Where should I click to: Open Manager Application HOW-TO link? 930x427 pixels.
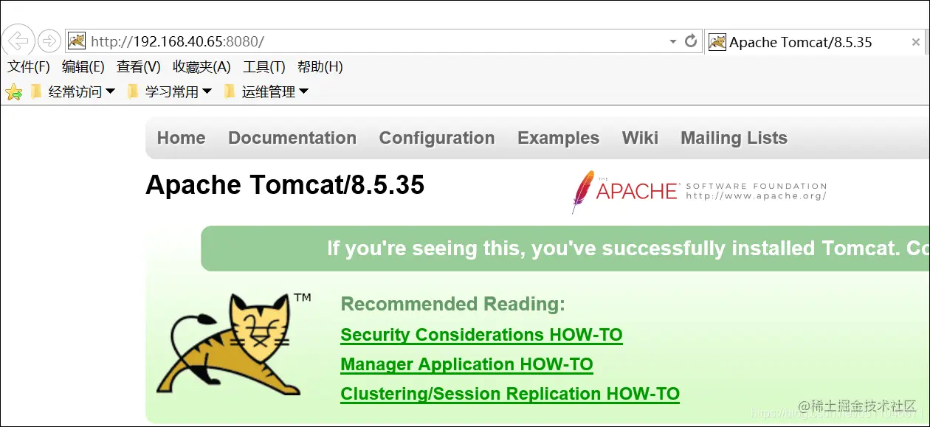coord(466,364)
